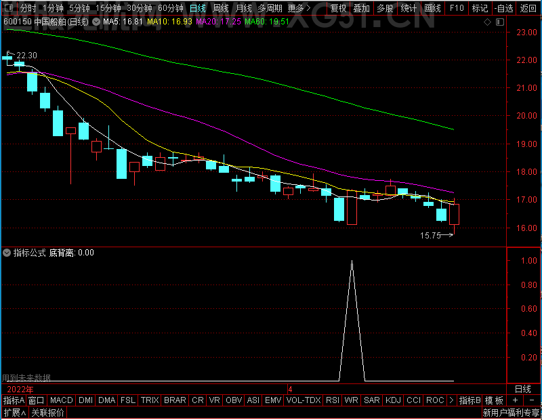The image size is (542, 420).
Task: Activate the 画线 drawing tools
Action: pos(432,8)
